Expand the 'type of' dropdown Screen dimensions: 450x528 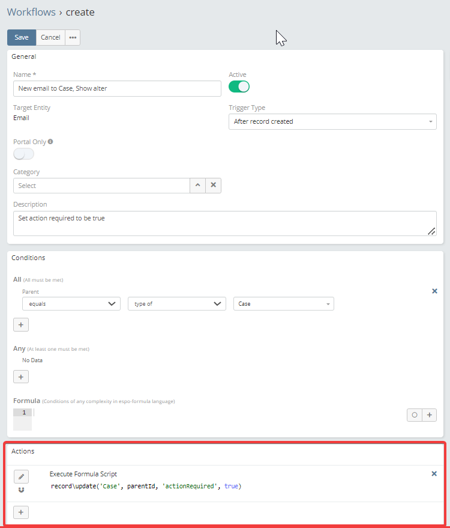[x=176, y=304]
